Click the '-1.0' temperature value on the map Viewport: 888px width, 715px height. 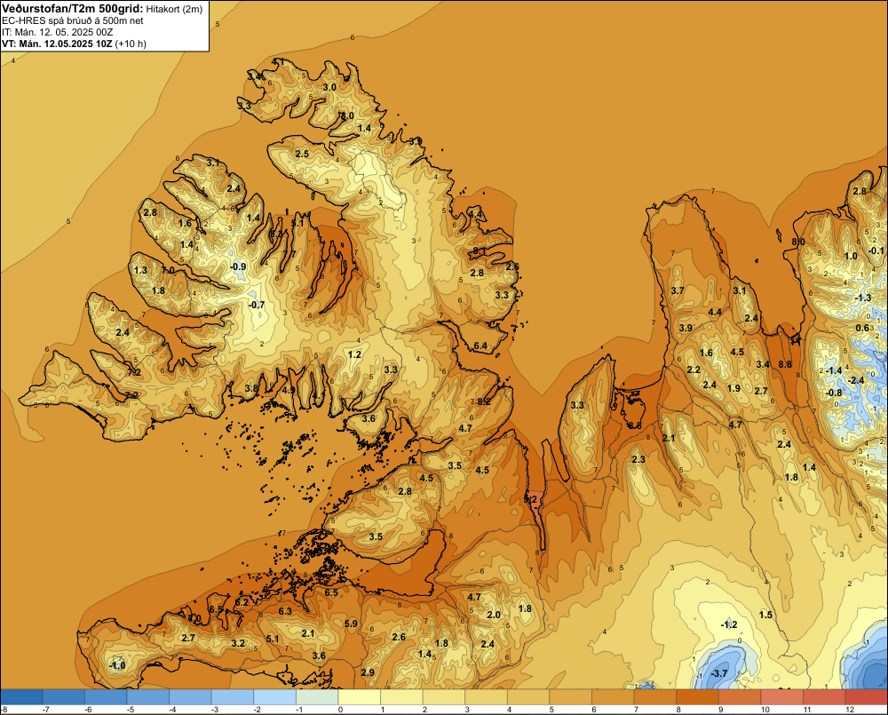[117, 666]
